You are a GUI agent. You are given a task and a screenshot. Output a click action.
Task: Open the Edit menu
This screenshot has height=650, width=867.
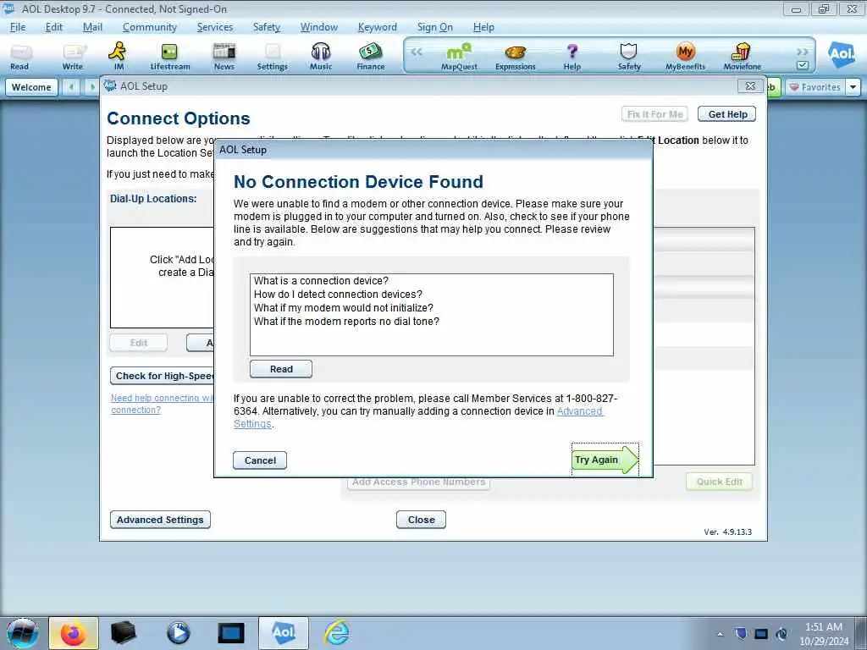[53, 27]
